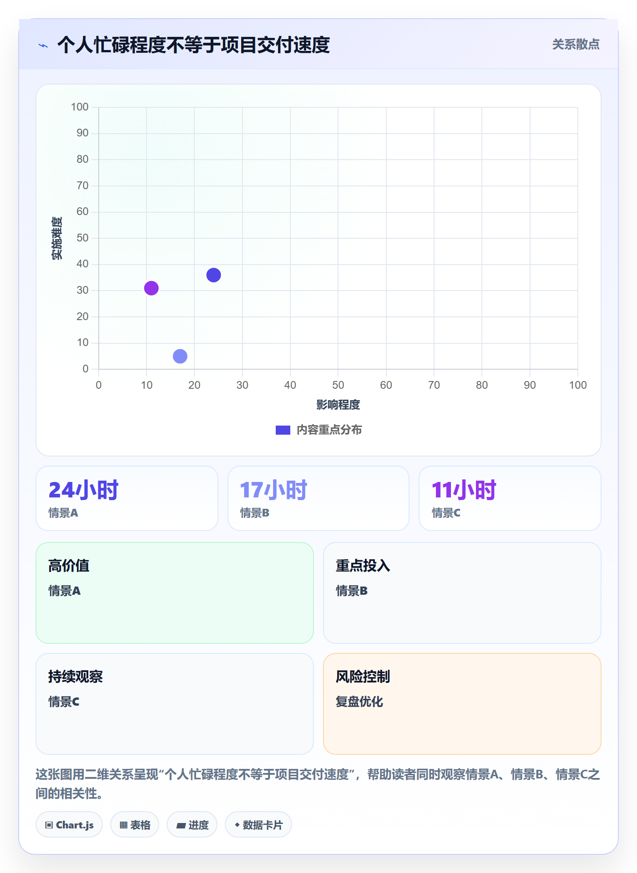Click the description paragraph starting 这张图用二维关系
Image resolution: width=637 pixels, height=873 pixels.
pyautogui.click(x=318, y=784)
